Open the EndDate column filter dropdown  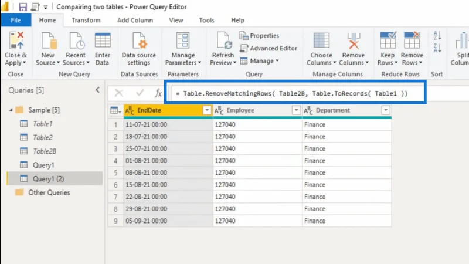coord(207,110)
